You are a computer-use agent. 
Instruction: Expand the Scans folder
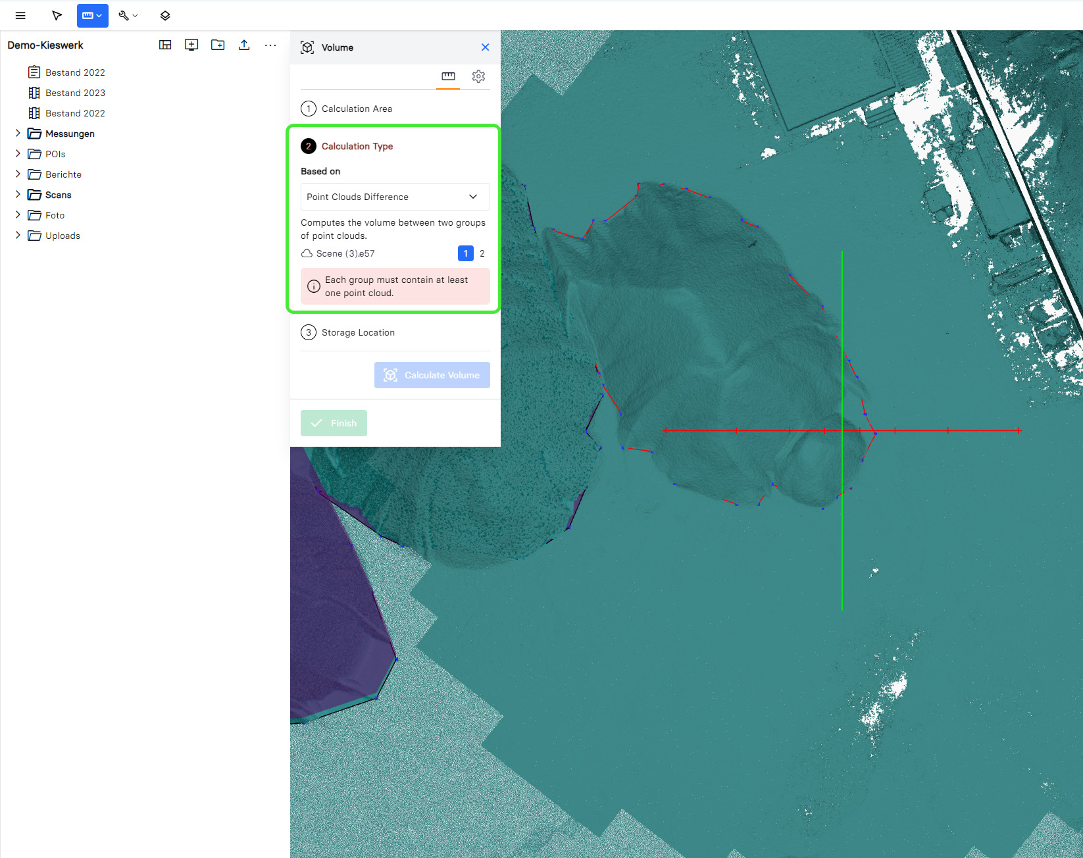[18, 195]
